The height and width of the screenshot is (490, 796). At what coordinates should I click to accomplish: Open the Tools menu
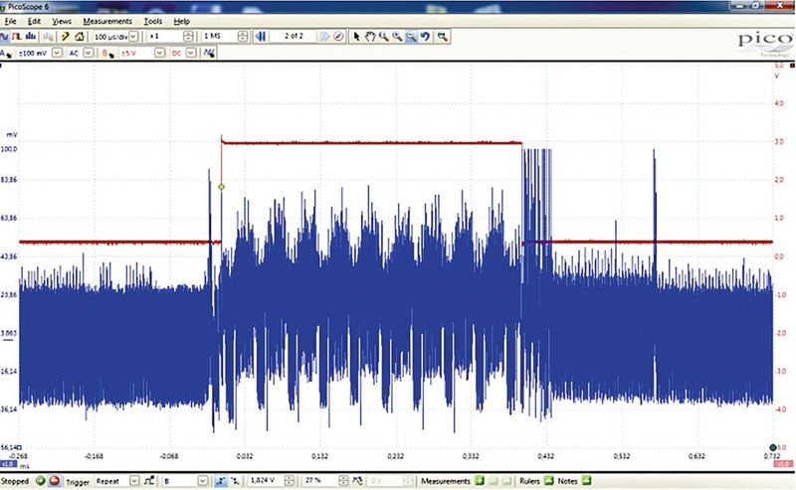pos(152,20)
